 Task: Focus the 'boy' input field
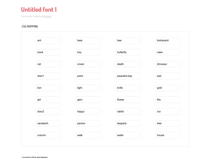88,52
